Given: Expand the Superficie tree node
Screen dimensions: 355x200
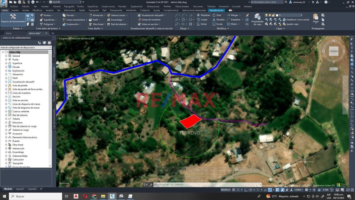Looking at the screenshot, I should point(6,63).
